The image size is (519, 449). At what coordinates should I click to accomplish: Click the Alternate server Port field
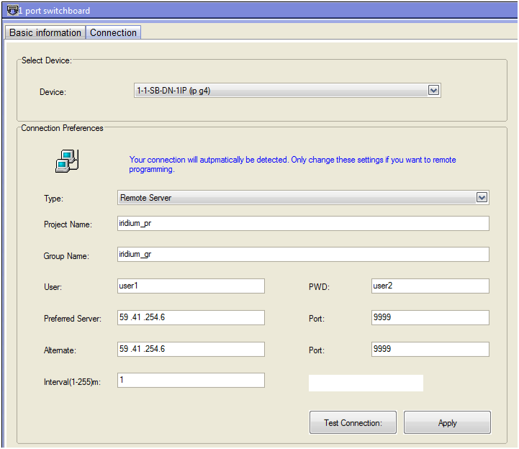tap(430, 349)
